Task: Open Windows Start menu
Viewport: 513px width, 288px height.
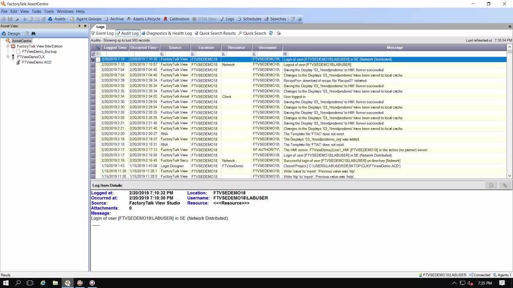Action: (6, 283)
